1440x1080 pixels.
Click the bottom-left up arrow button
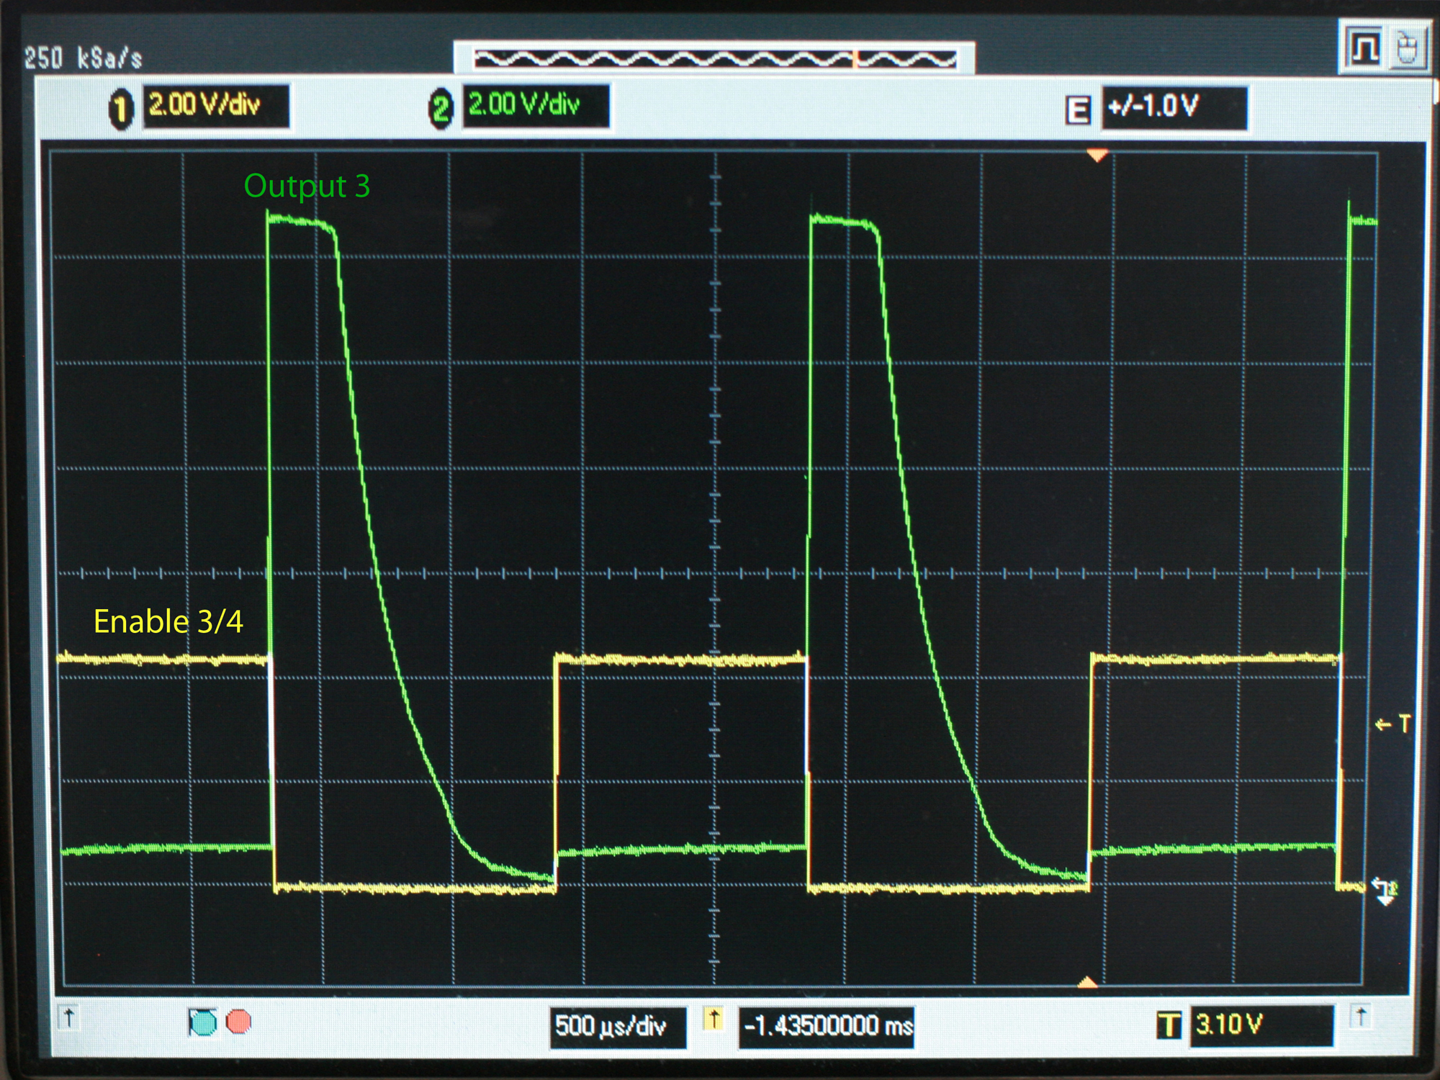69,1018
